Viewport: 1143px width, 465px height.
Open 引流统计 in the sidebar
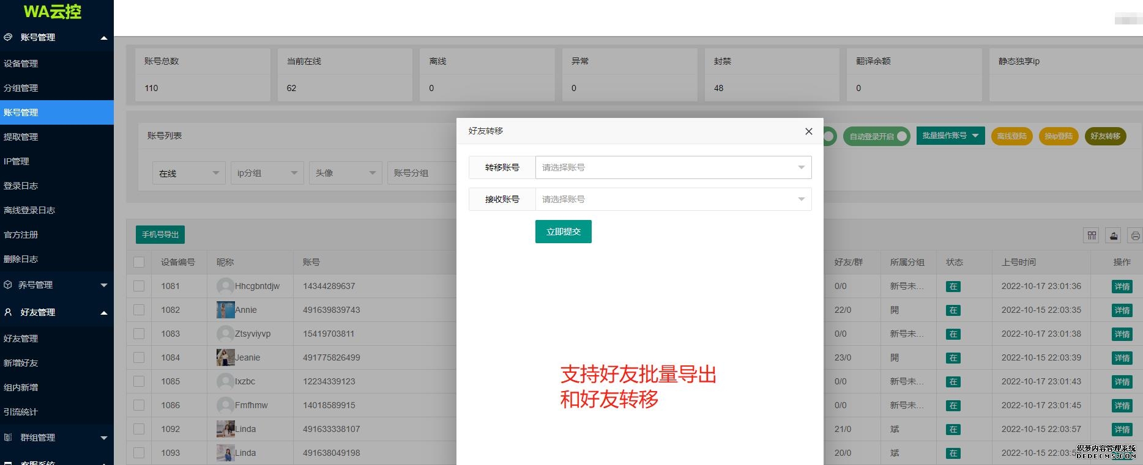[57, 412]
